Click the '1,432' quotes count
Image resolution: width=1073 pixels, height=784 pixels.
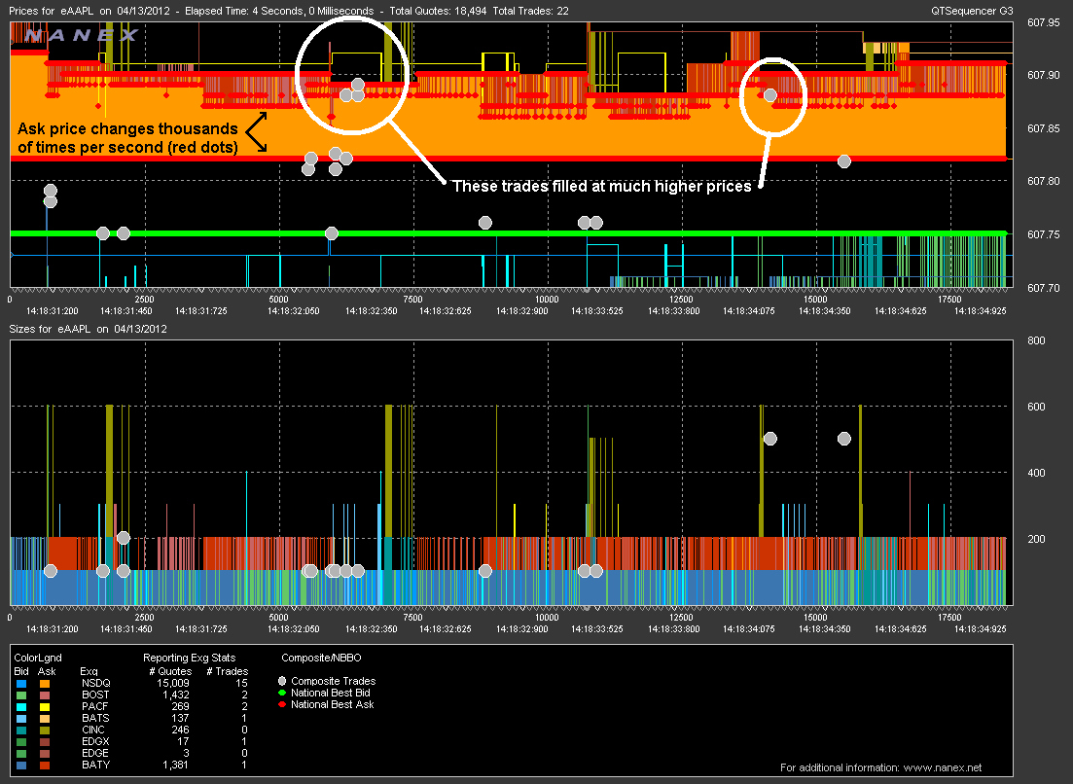click(175, 695)
